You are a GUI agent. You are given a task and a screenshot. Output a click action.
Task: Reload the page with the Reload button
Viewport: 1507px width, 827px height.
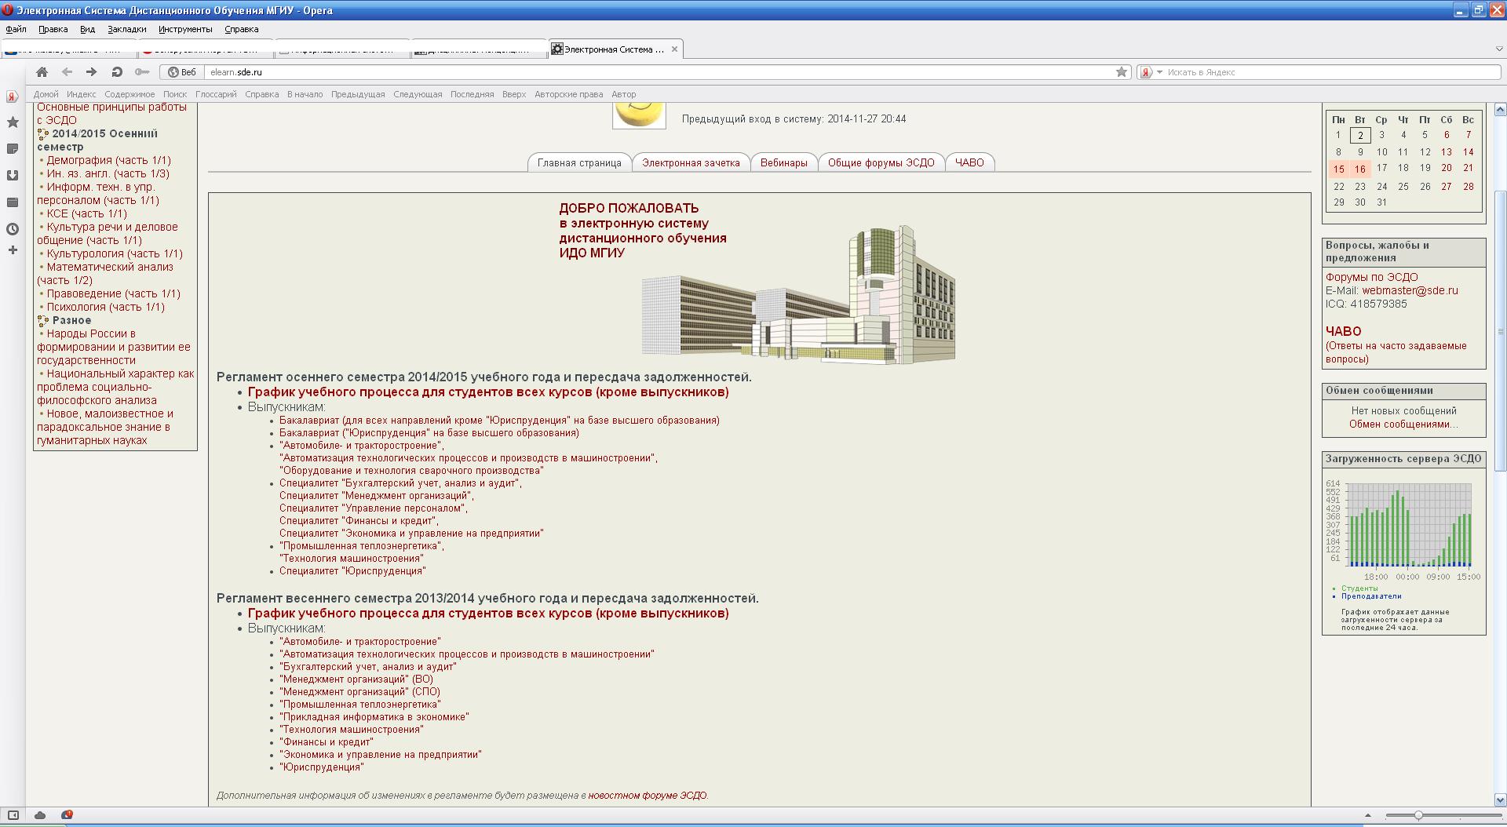click(117, 72)
